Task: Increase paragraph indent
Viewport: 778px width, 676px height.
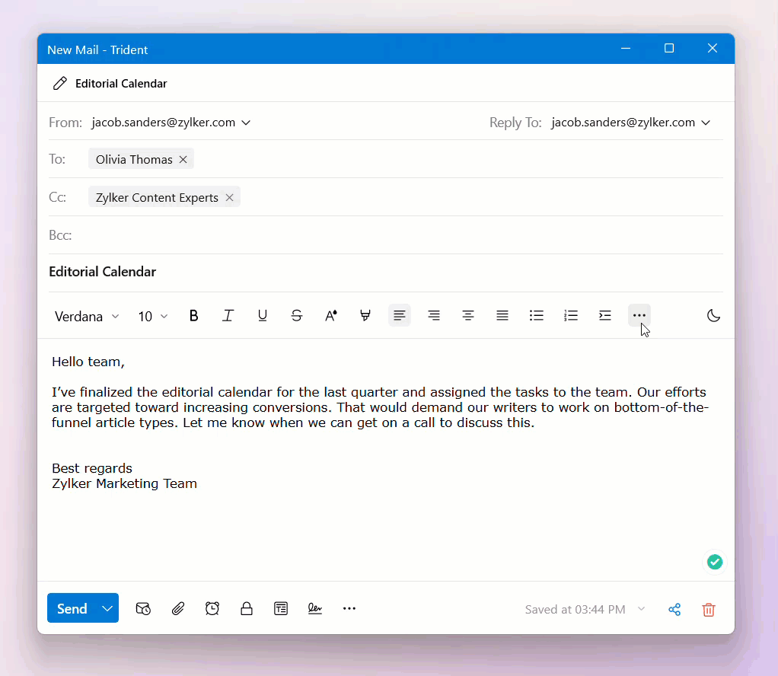Action: [x=605, y=316]
